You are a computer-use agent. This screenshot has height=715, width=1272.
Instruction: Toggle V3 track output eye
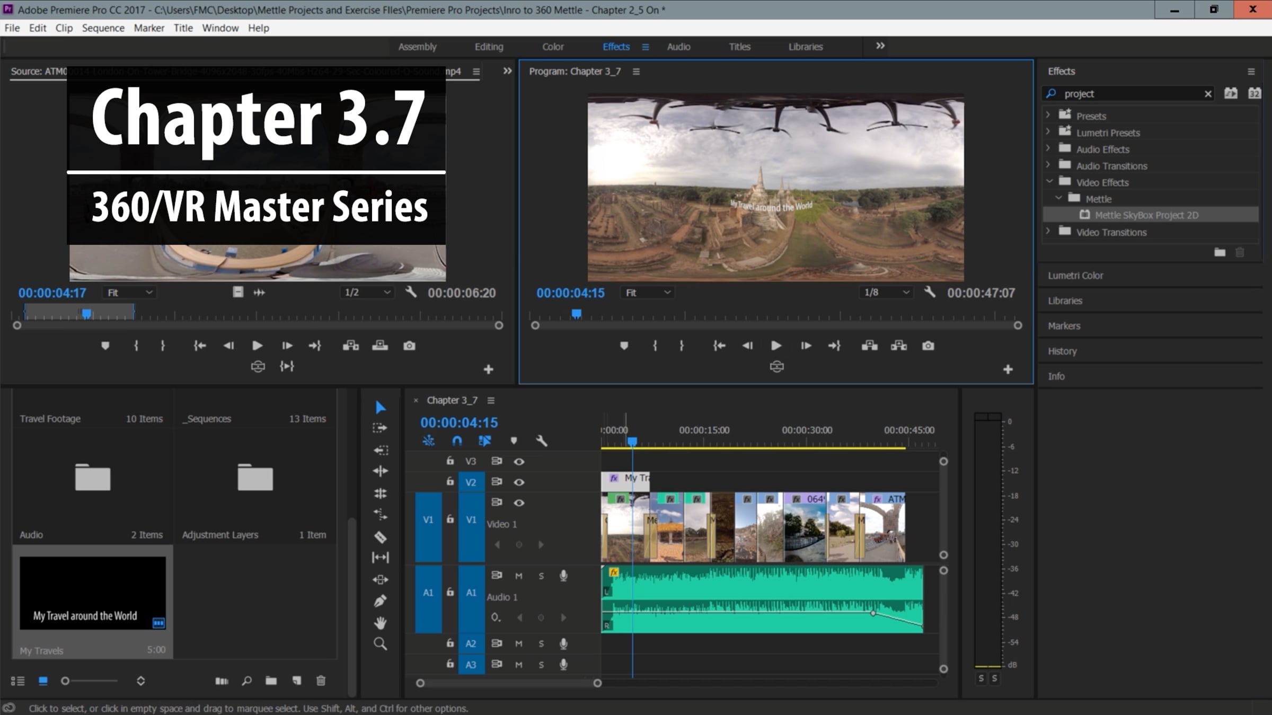519,462
